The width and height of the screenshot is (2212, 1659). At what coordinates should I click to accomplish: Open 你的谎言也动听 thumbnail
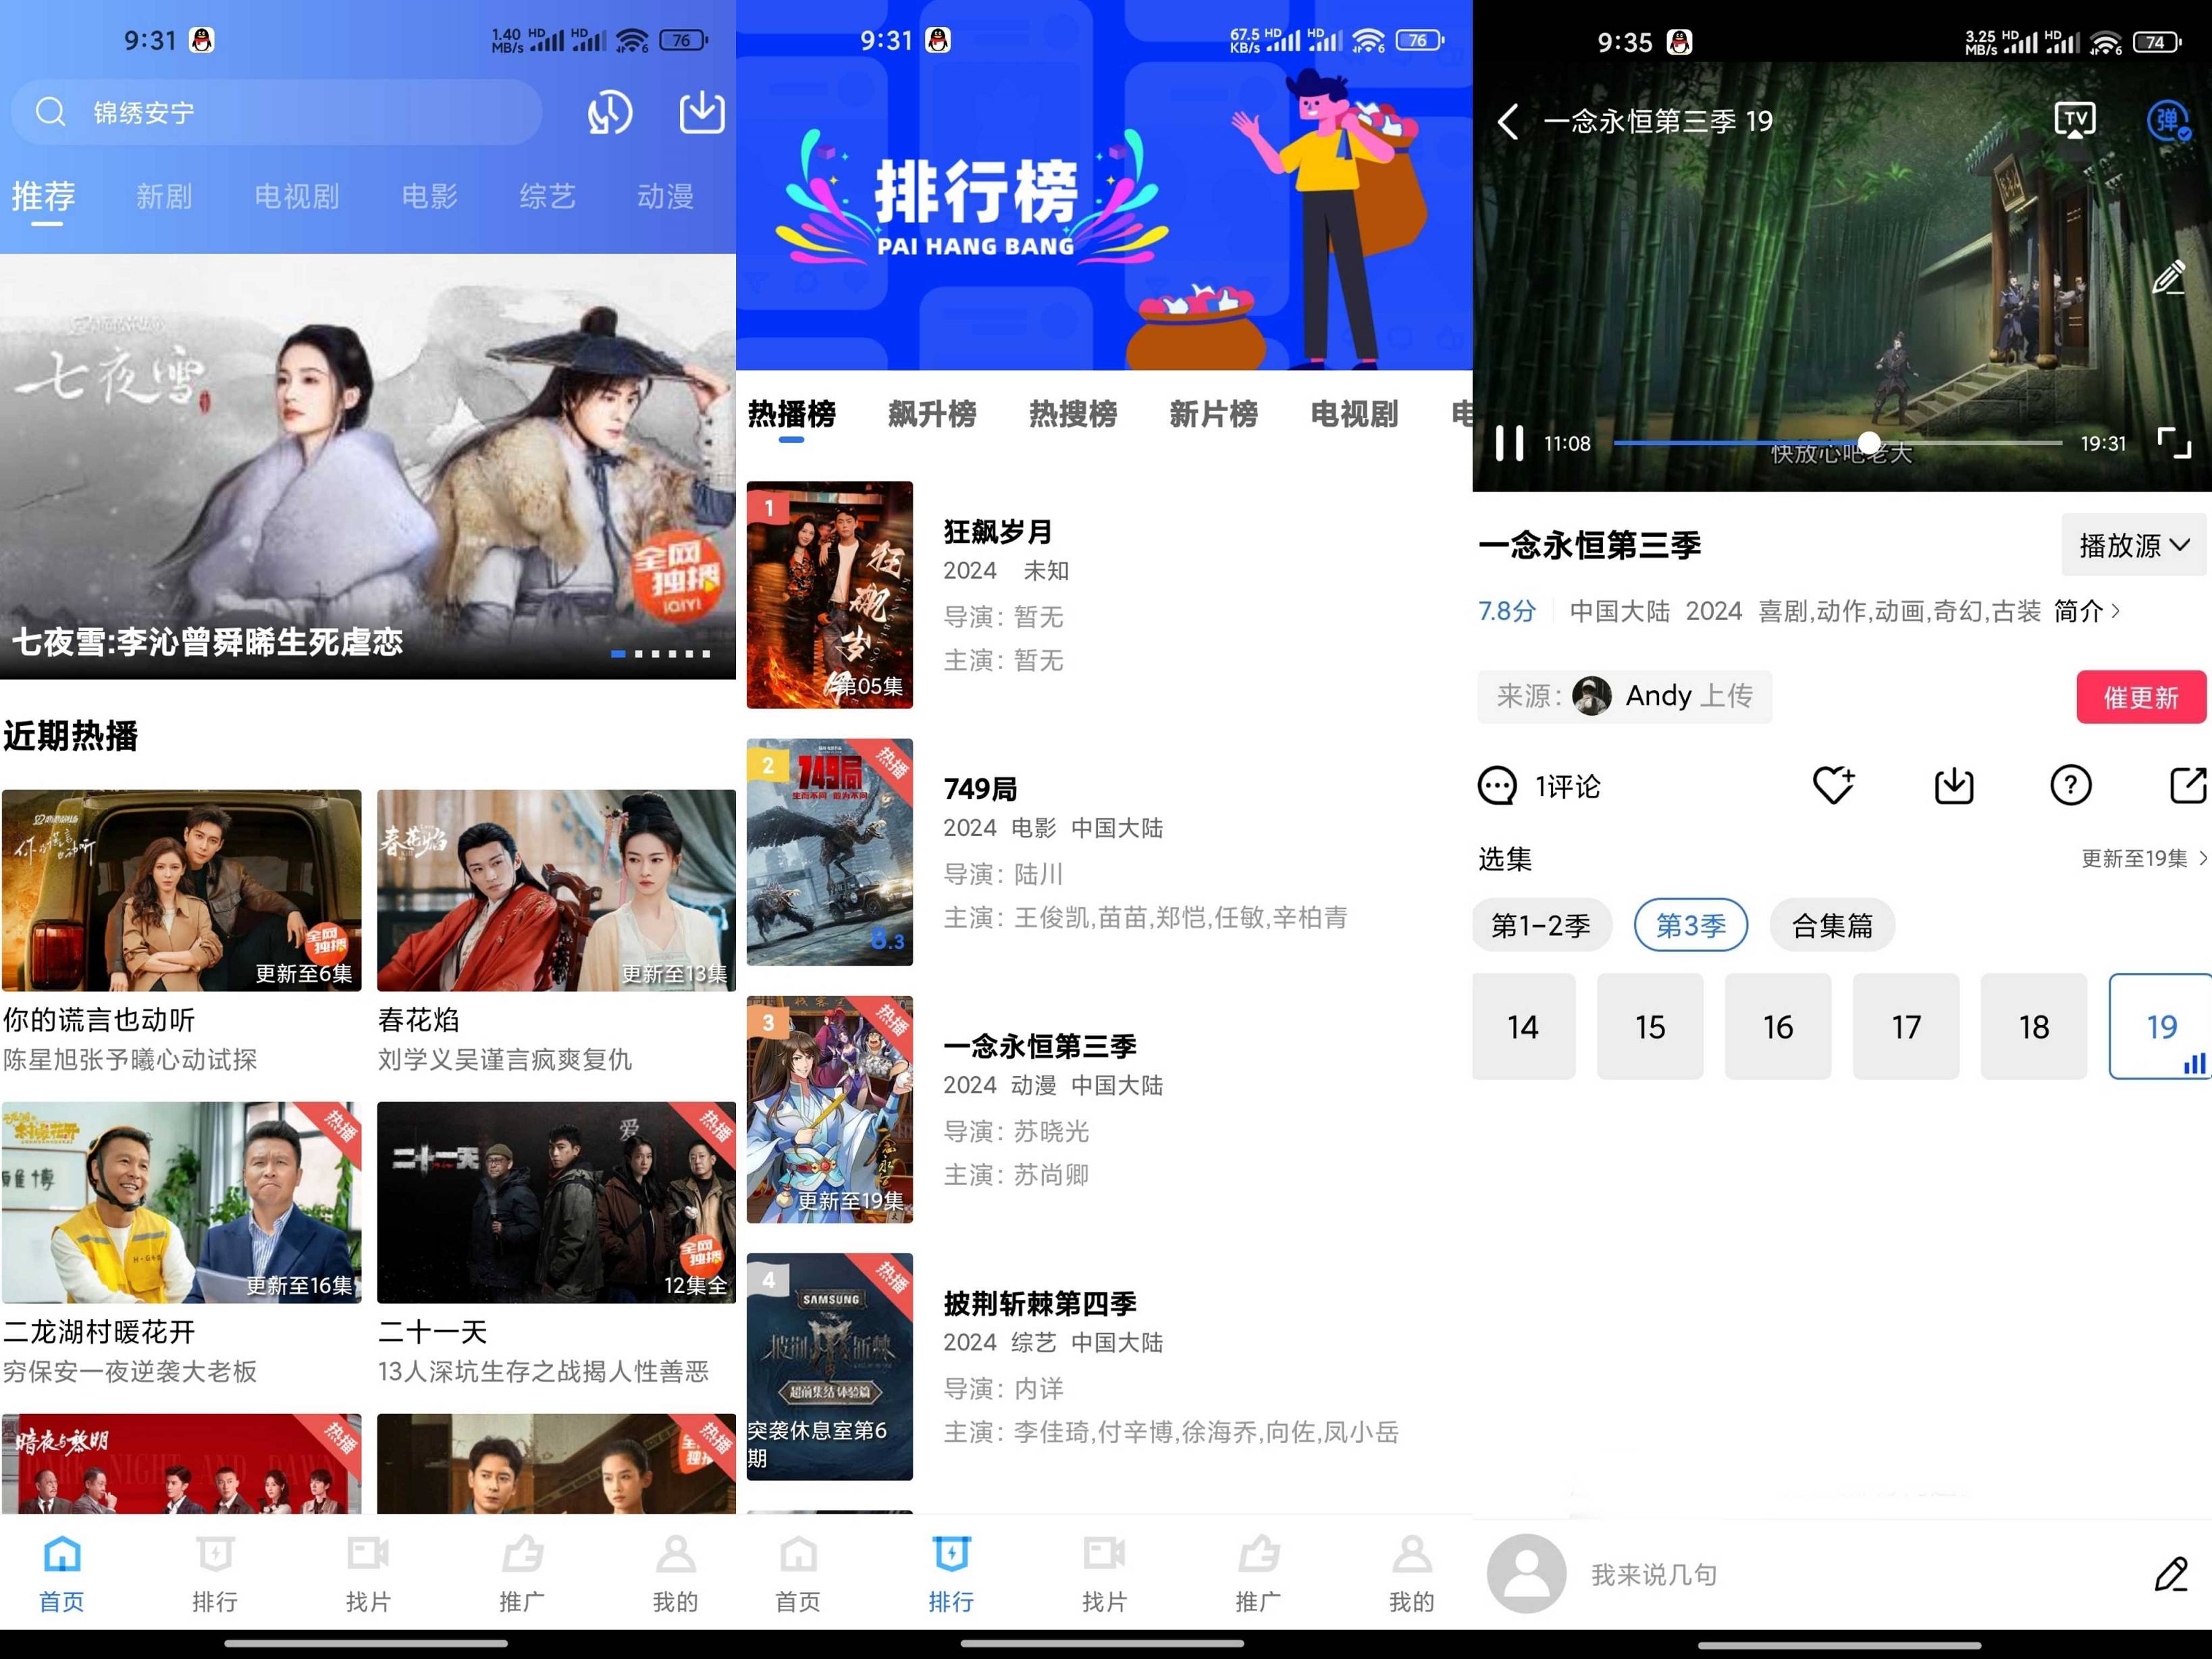pyautogui.click(x=181, y=890)
